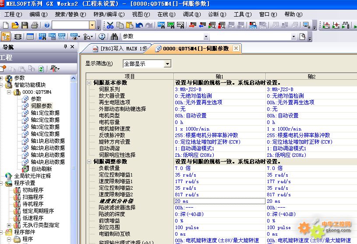Expand the 无执行类型指定 tree node

(x=9, y=225)
